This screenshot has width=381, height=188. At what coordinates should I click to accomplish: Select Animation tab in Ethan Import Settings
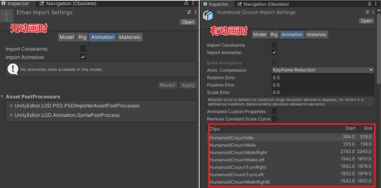click(103, 37)
